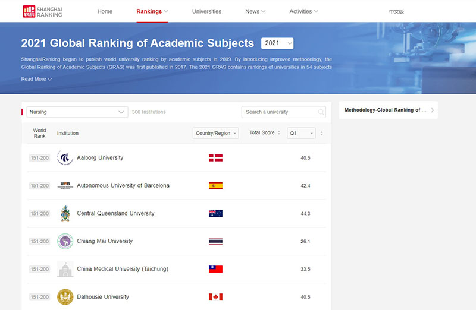Click the Canada flag in Dalhousie row
This screenshot has height=310, width=476.
[x=215, y=297]
